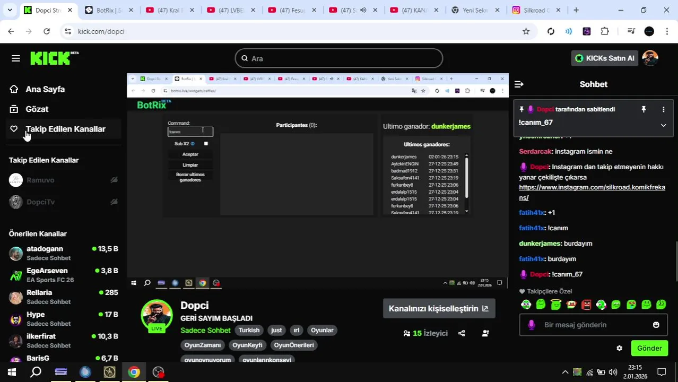Open the atadogann recommended channel
The height and width of the screenshot is (382, 678).
click(64, 253)
